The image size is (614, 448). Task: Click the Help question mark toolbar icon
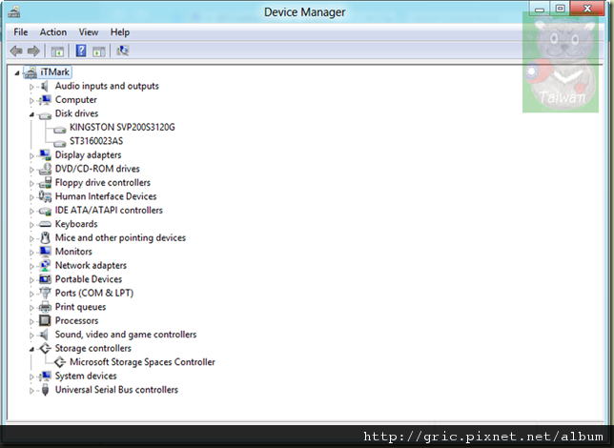click(x=81, y=51)
